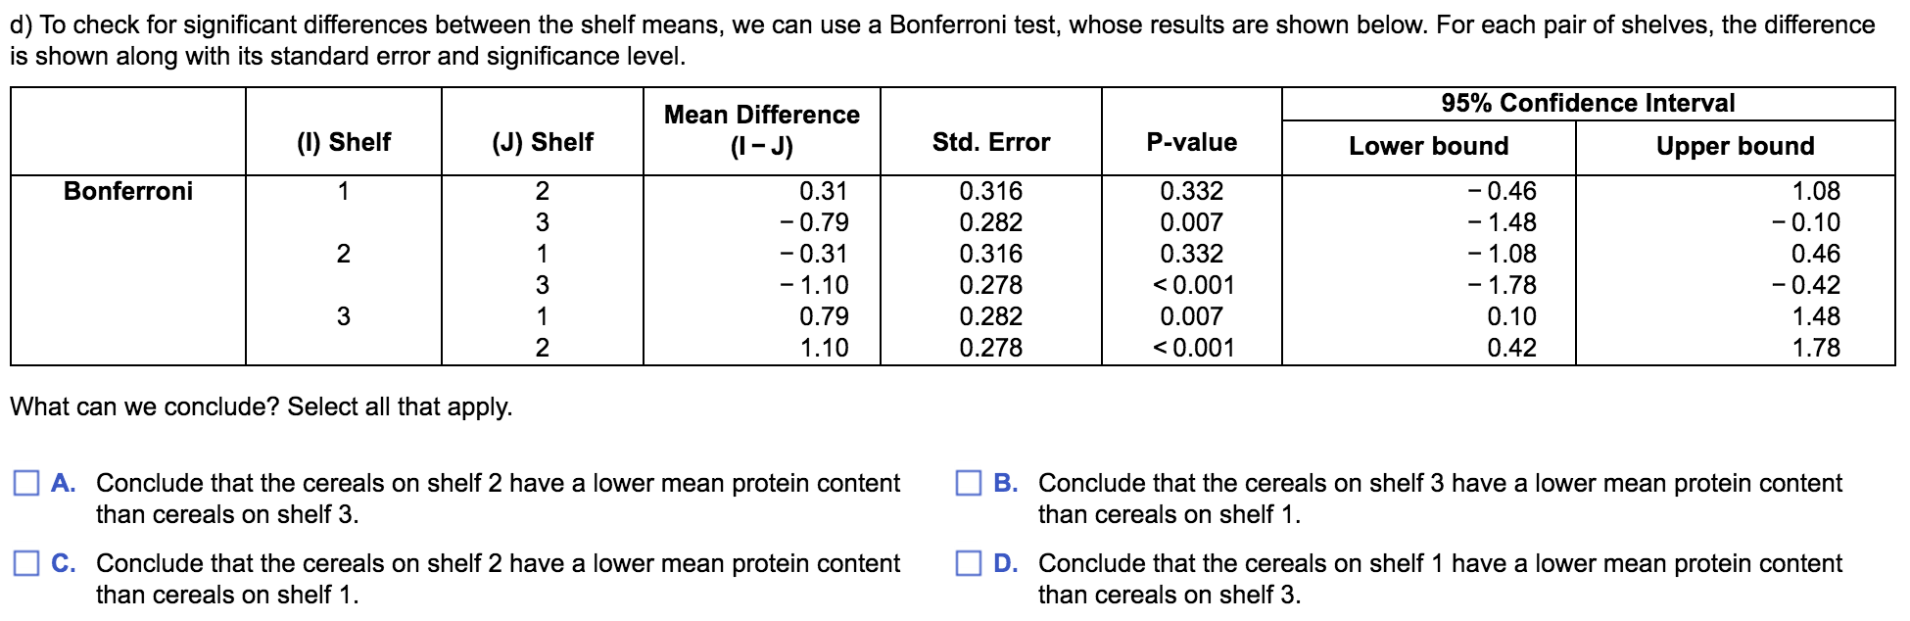The width and height of the screenshot is (1910, 621).
Task: Select the answer text about shelf 3 lower than shelf 1
Action: point(1440,499)
